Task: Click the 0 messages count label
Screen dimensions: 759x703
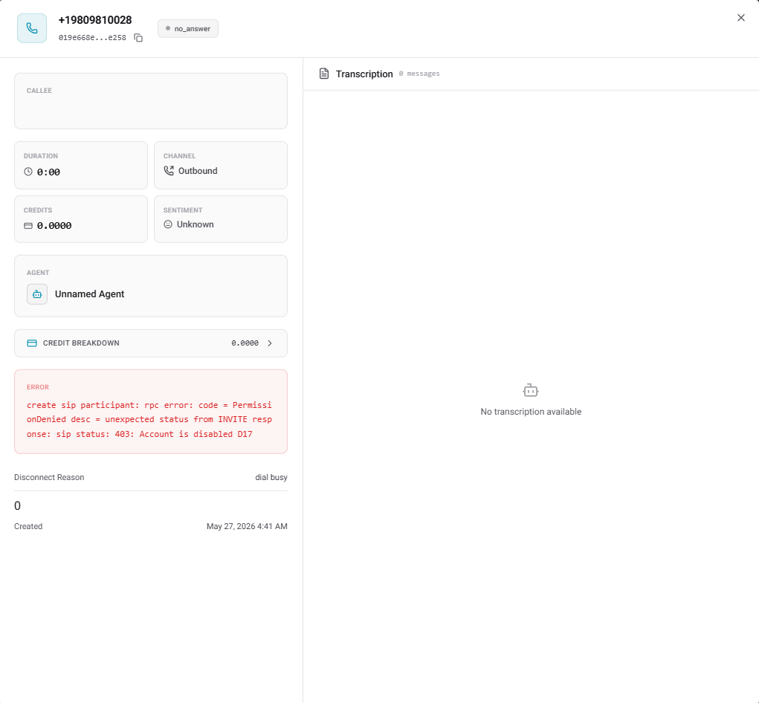Action: pyautogui.click(x=419, y=74)
